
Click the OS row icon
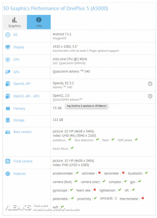click(8, 35)
